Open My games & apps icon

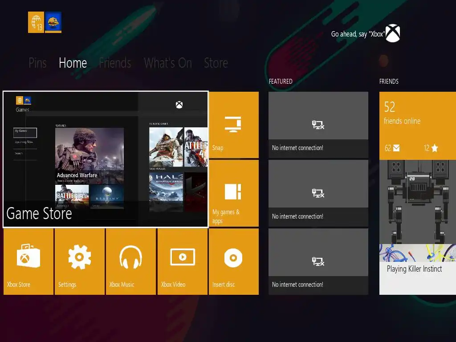(233, 192)
